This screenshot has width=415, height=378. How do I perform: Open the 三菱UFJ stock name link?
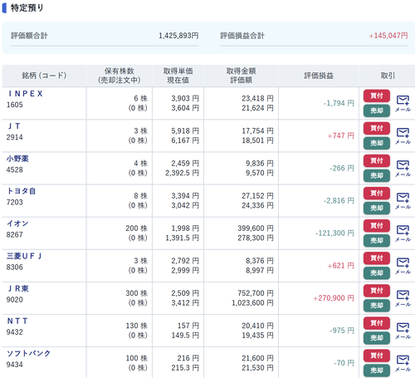tap(24, 256)
